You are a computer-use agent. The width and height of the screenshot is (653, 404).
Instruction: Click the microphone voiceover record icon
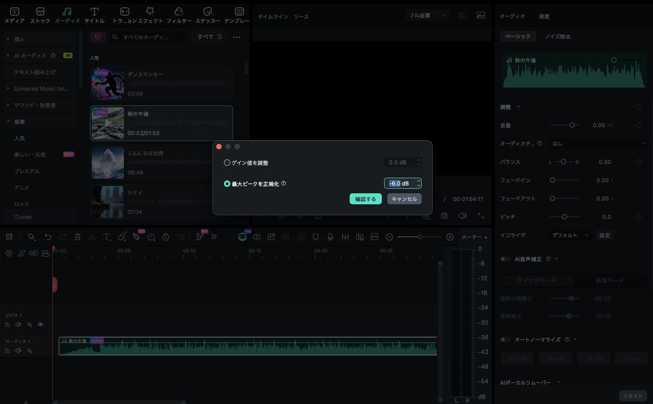(330, 237)
